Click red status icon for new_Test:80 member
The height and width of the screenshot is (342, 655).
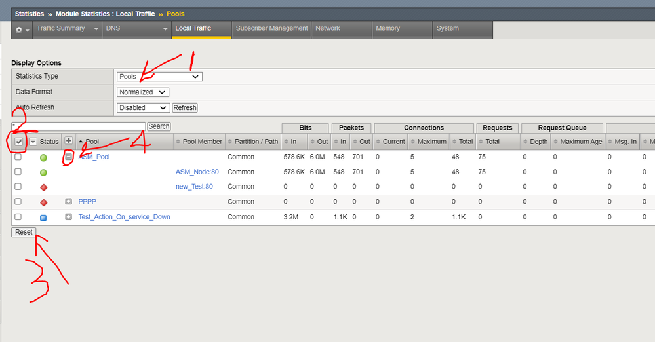pyautogui.click(x=44, y=187)
